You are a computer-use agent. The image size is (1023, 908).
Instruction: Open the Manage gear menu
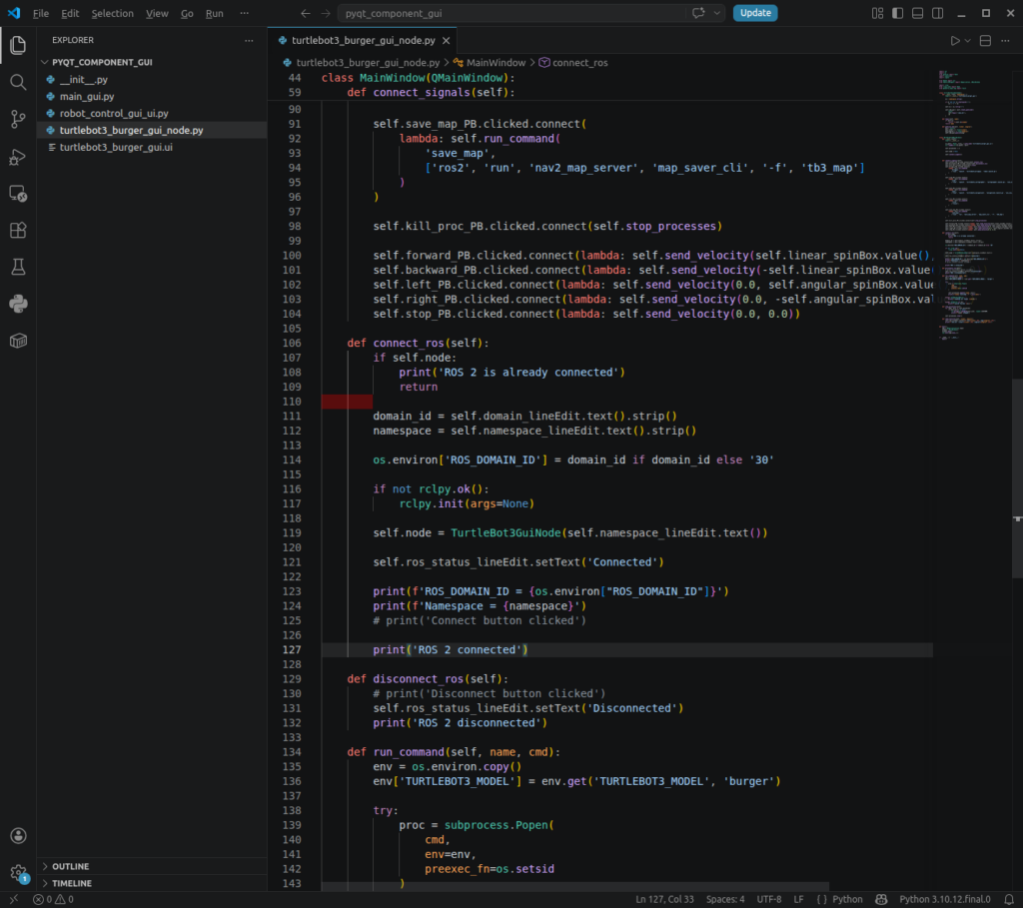pos(18,872)
